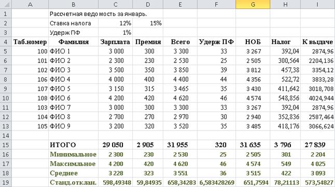335x187 pixels.
Task: Select column E header
Action: pyautogui.click(x=180, y=4)
